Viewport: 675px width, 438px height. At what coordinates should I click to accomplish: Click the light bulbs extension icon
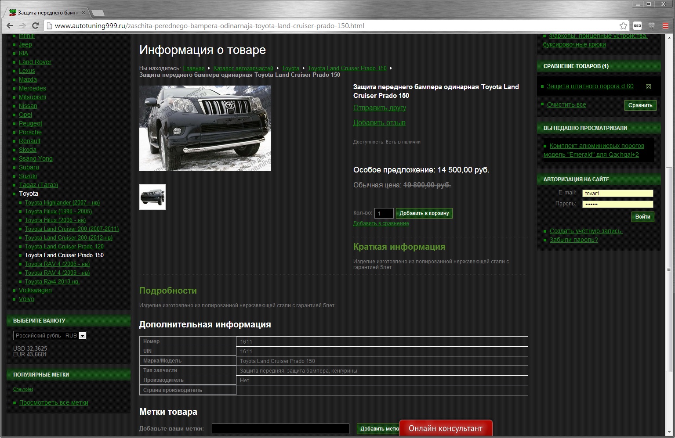tap(652, 26)
